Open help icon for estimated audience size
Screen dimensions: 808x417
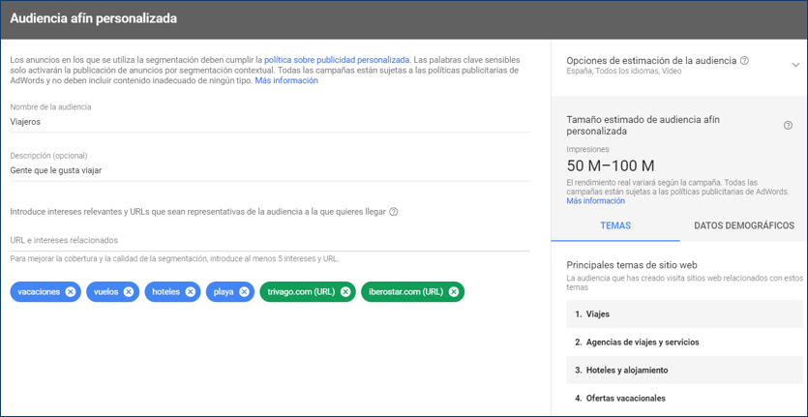788,125
